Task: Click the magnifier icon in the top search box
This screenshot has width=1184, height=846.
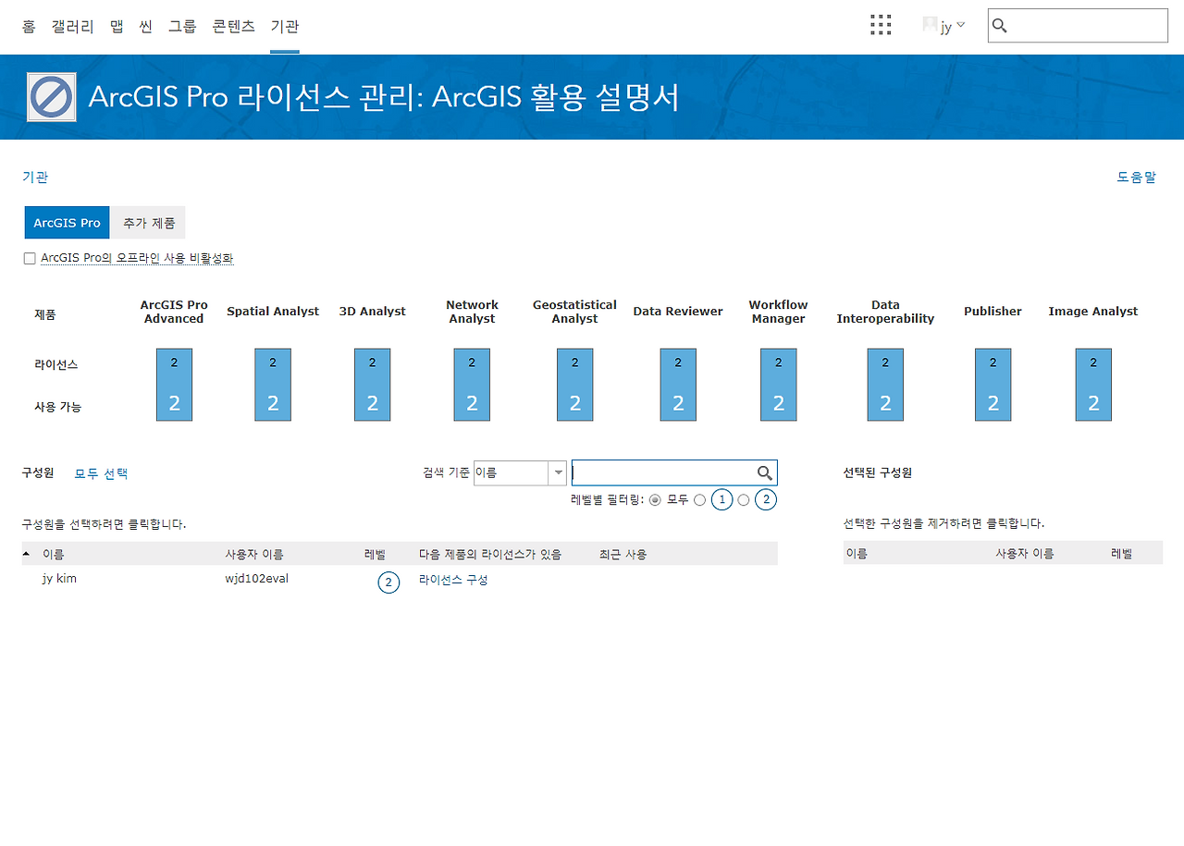Action: tap(999, 25)
